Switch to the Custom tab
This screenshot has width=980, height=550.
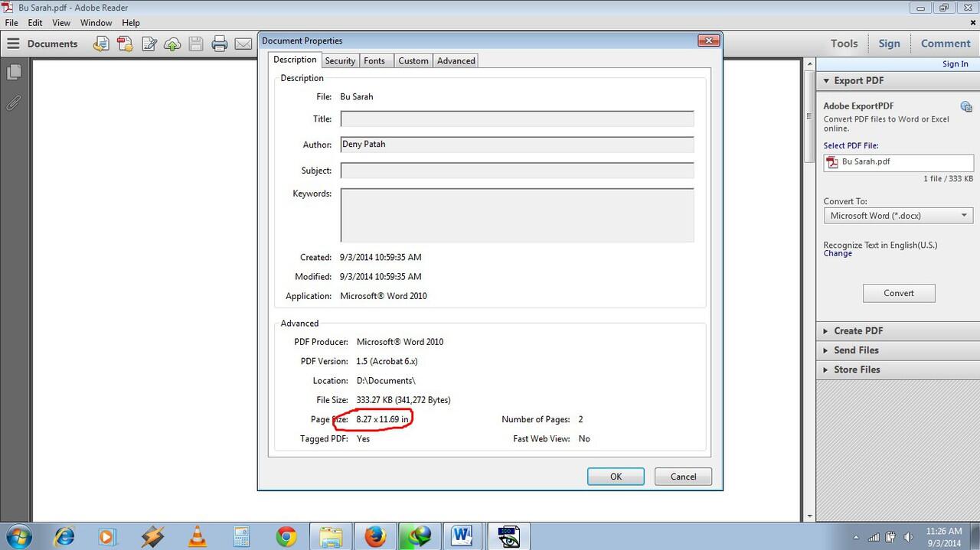pyautogui.click(x=413, y=60)
